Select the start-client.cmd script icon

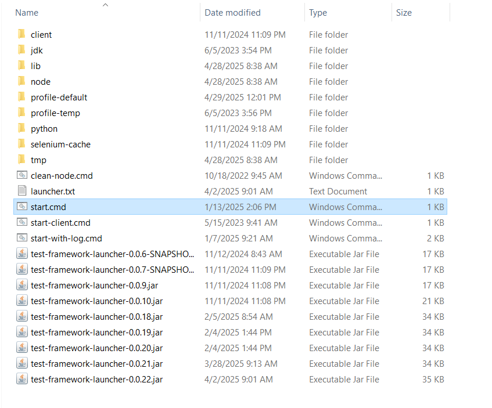[x=22, y=222]
